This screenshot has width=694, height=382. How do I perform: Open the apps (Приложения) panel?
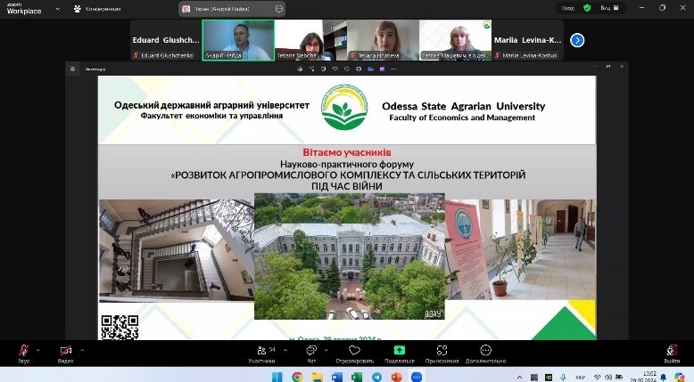tap(442, 351)
